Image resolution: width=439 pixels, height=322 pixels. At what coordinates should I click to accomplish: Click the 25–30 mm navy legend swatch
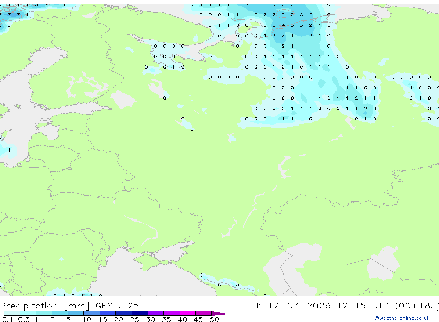140,313
